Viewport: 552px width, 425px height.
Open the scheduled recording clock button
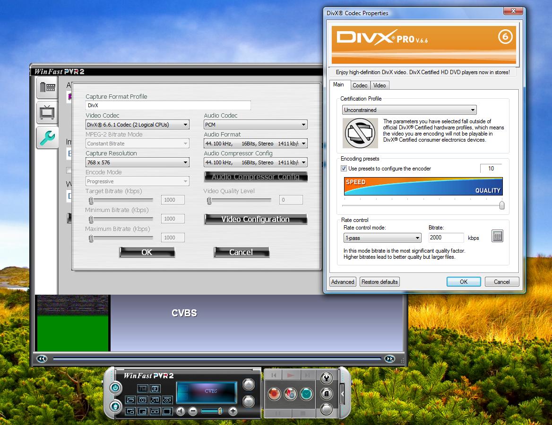pos(307,394)
